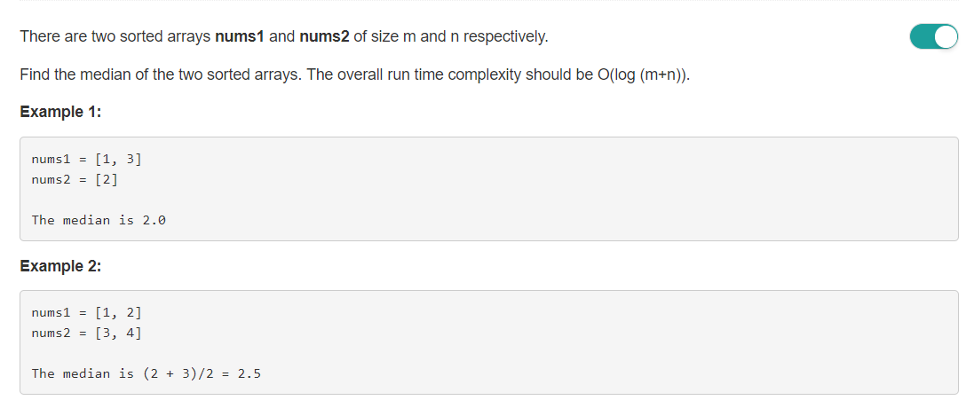Click the 2.0 value in Example 1
974x408 pixels.
pyautogui.click(x=154, y=220)
